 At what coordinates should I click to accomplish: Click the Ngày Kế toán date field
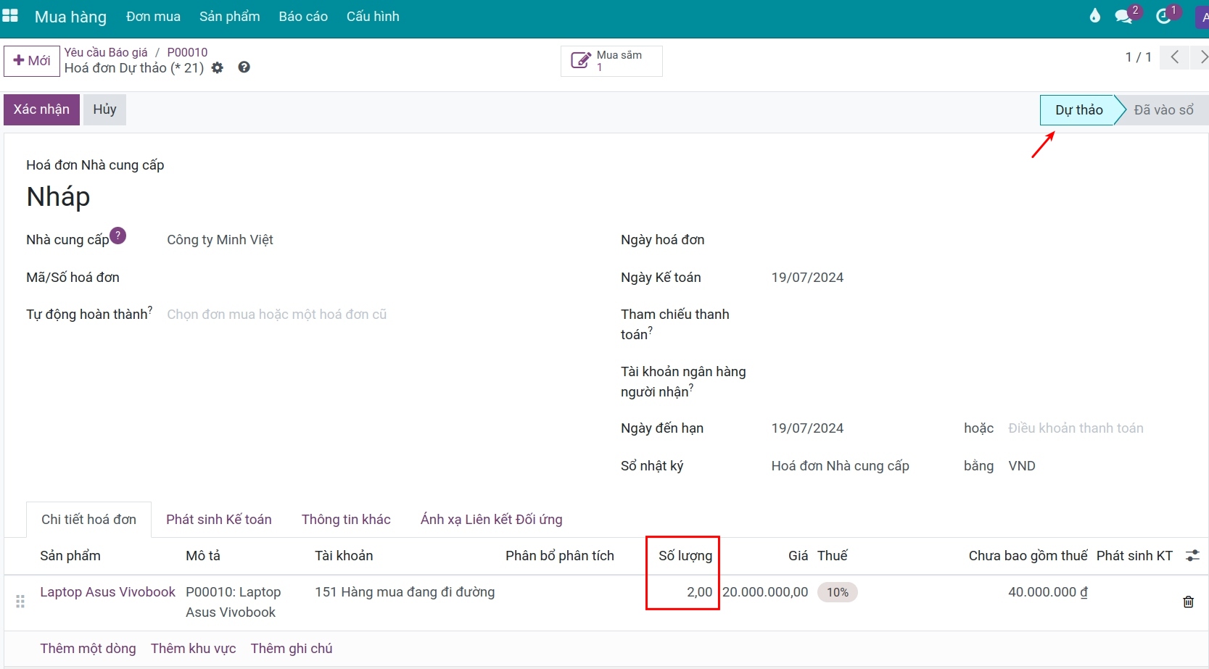pos(807,278)
